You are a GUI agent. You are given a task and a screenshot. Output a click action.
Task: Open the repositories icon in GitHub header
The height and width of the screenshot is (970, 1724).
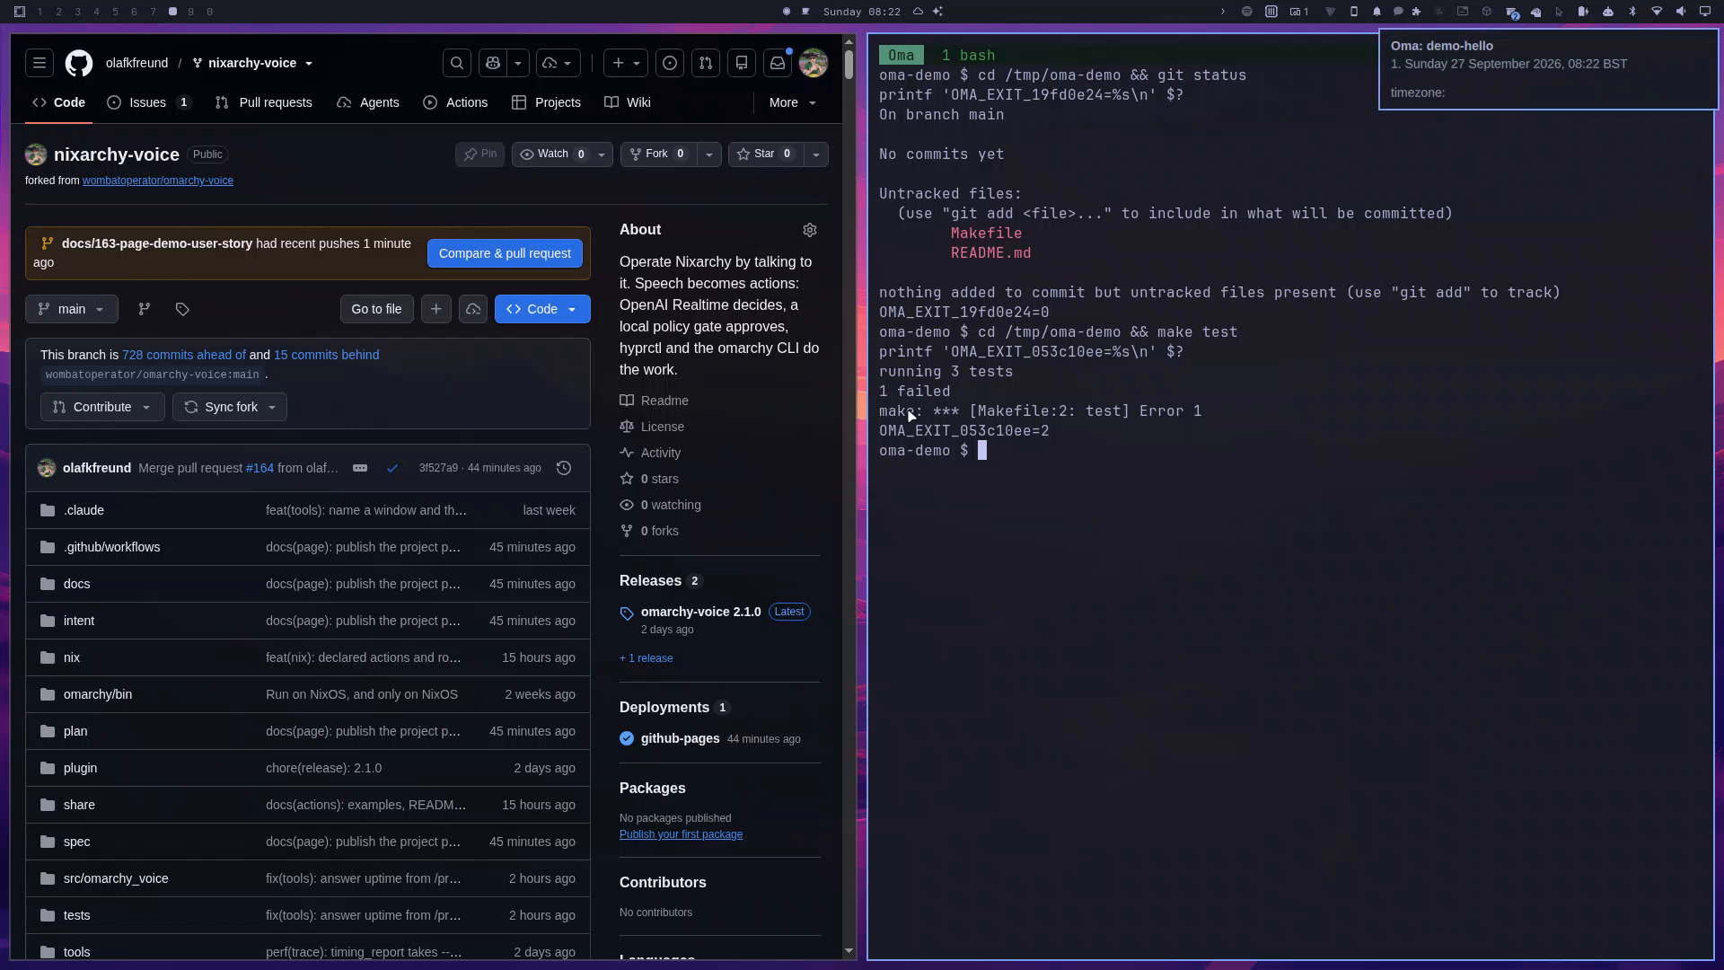tap(742, 63)
